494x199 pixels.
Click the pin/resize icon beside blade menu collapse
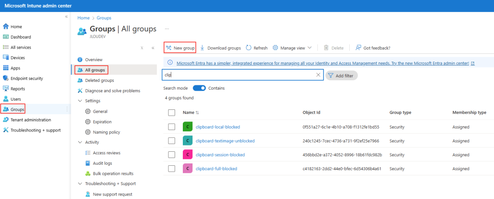[142, 48]
